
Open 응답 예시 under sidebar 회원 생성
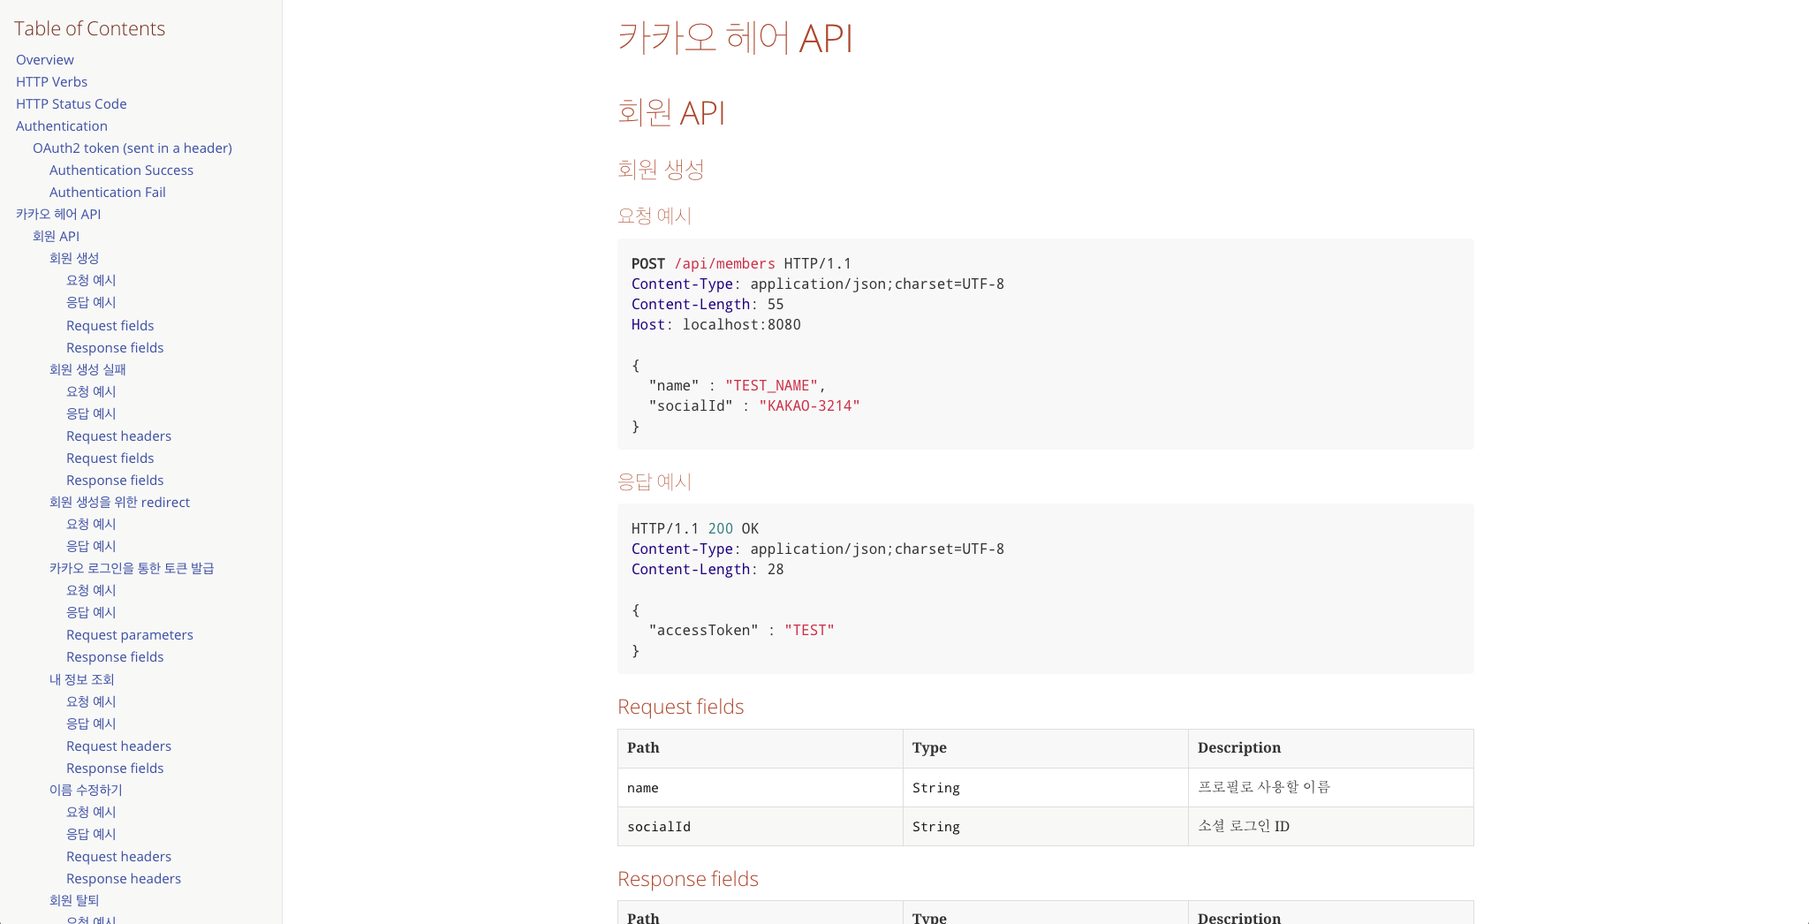91,302
